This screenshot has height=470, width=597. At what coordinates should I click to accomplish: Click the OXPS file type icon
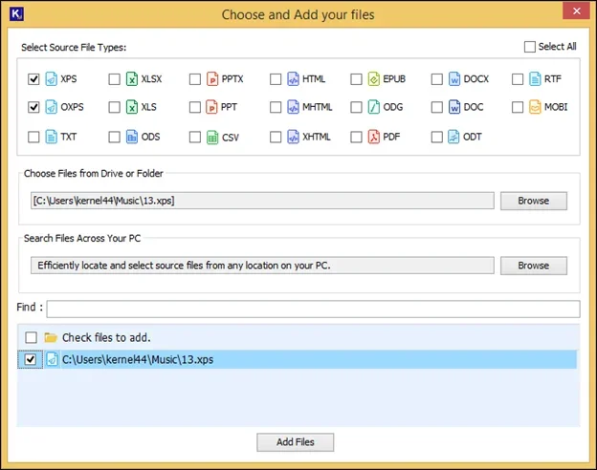[x=52, y=107]
